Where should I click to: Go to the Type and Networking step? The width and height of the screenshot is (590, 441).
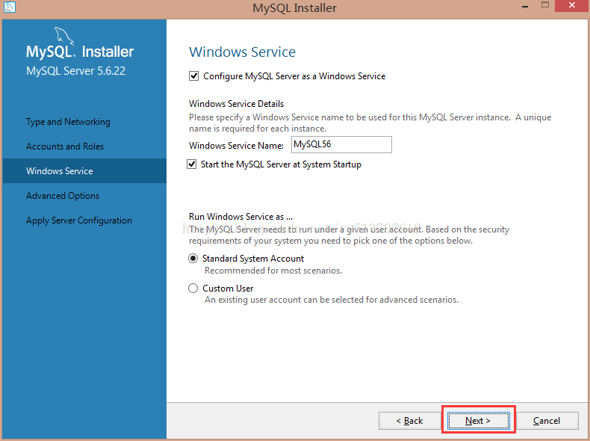[68, 122]
